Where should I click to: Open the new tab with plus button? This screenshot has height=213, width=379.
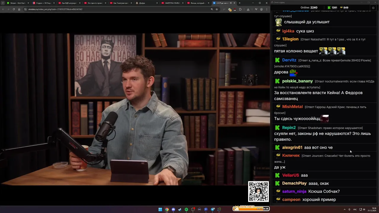coord(240,3)
